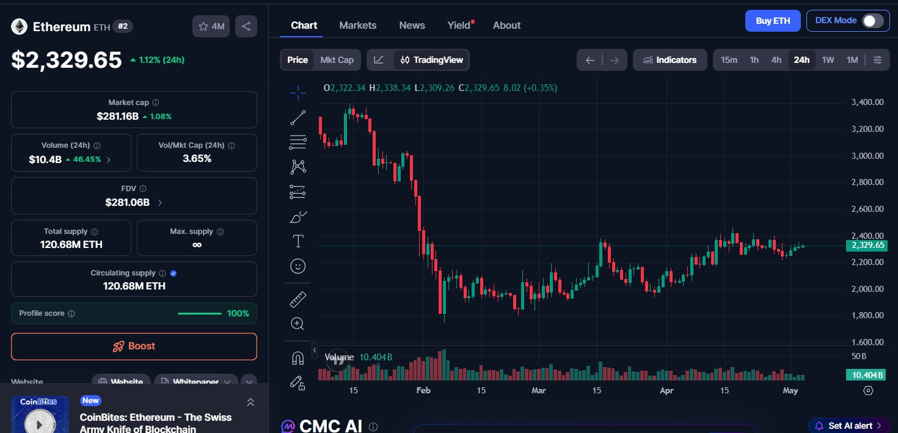Switch to line chart view

click(379, 60)
